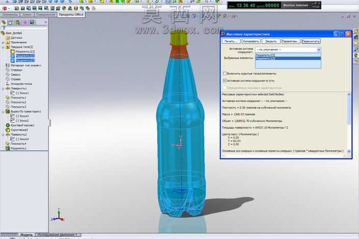Viewport: 359px width, 239px height.
Task: Select first Разделить1[2] in selected items list
Action: click(288, 55)
